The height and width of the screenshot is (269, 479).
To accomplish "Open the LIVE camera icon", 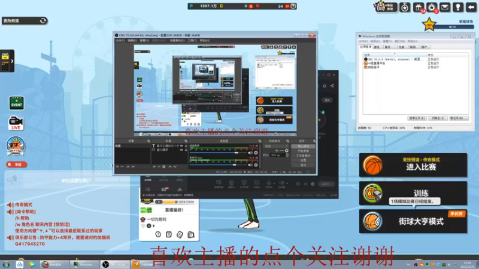I will pos(16,123).
